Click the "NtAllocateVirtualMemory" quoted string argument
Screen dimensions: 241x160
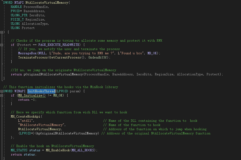point(41,125)
